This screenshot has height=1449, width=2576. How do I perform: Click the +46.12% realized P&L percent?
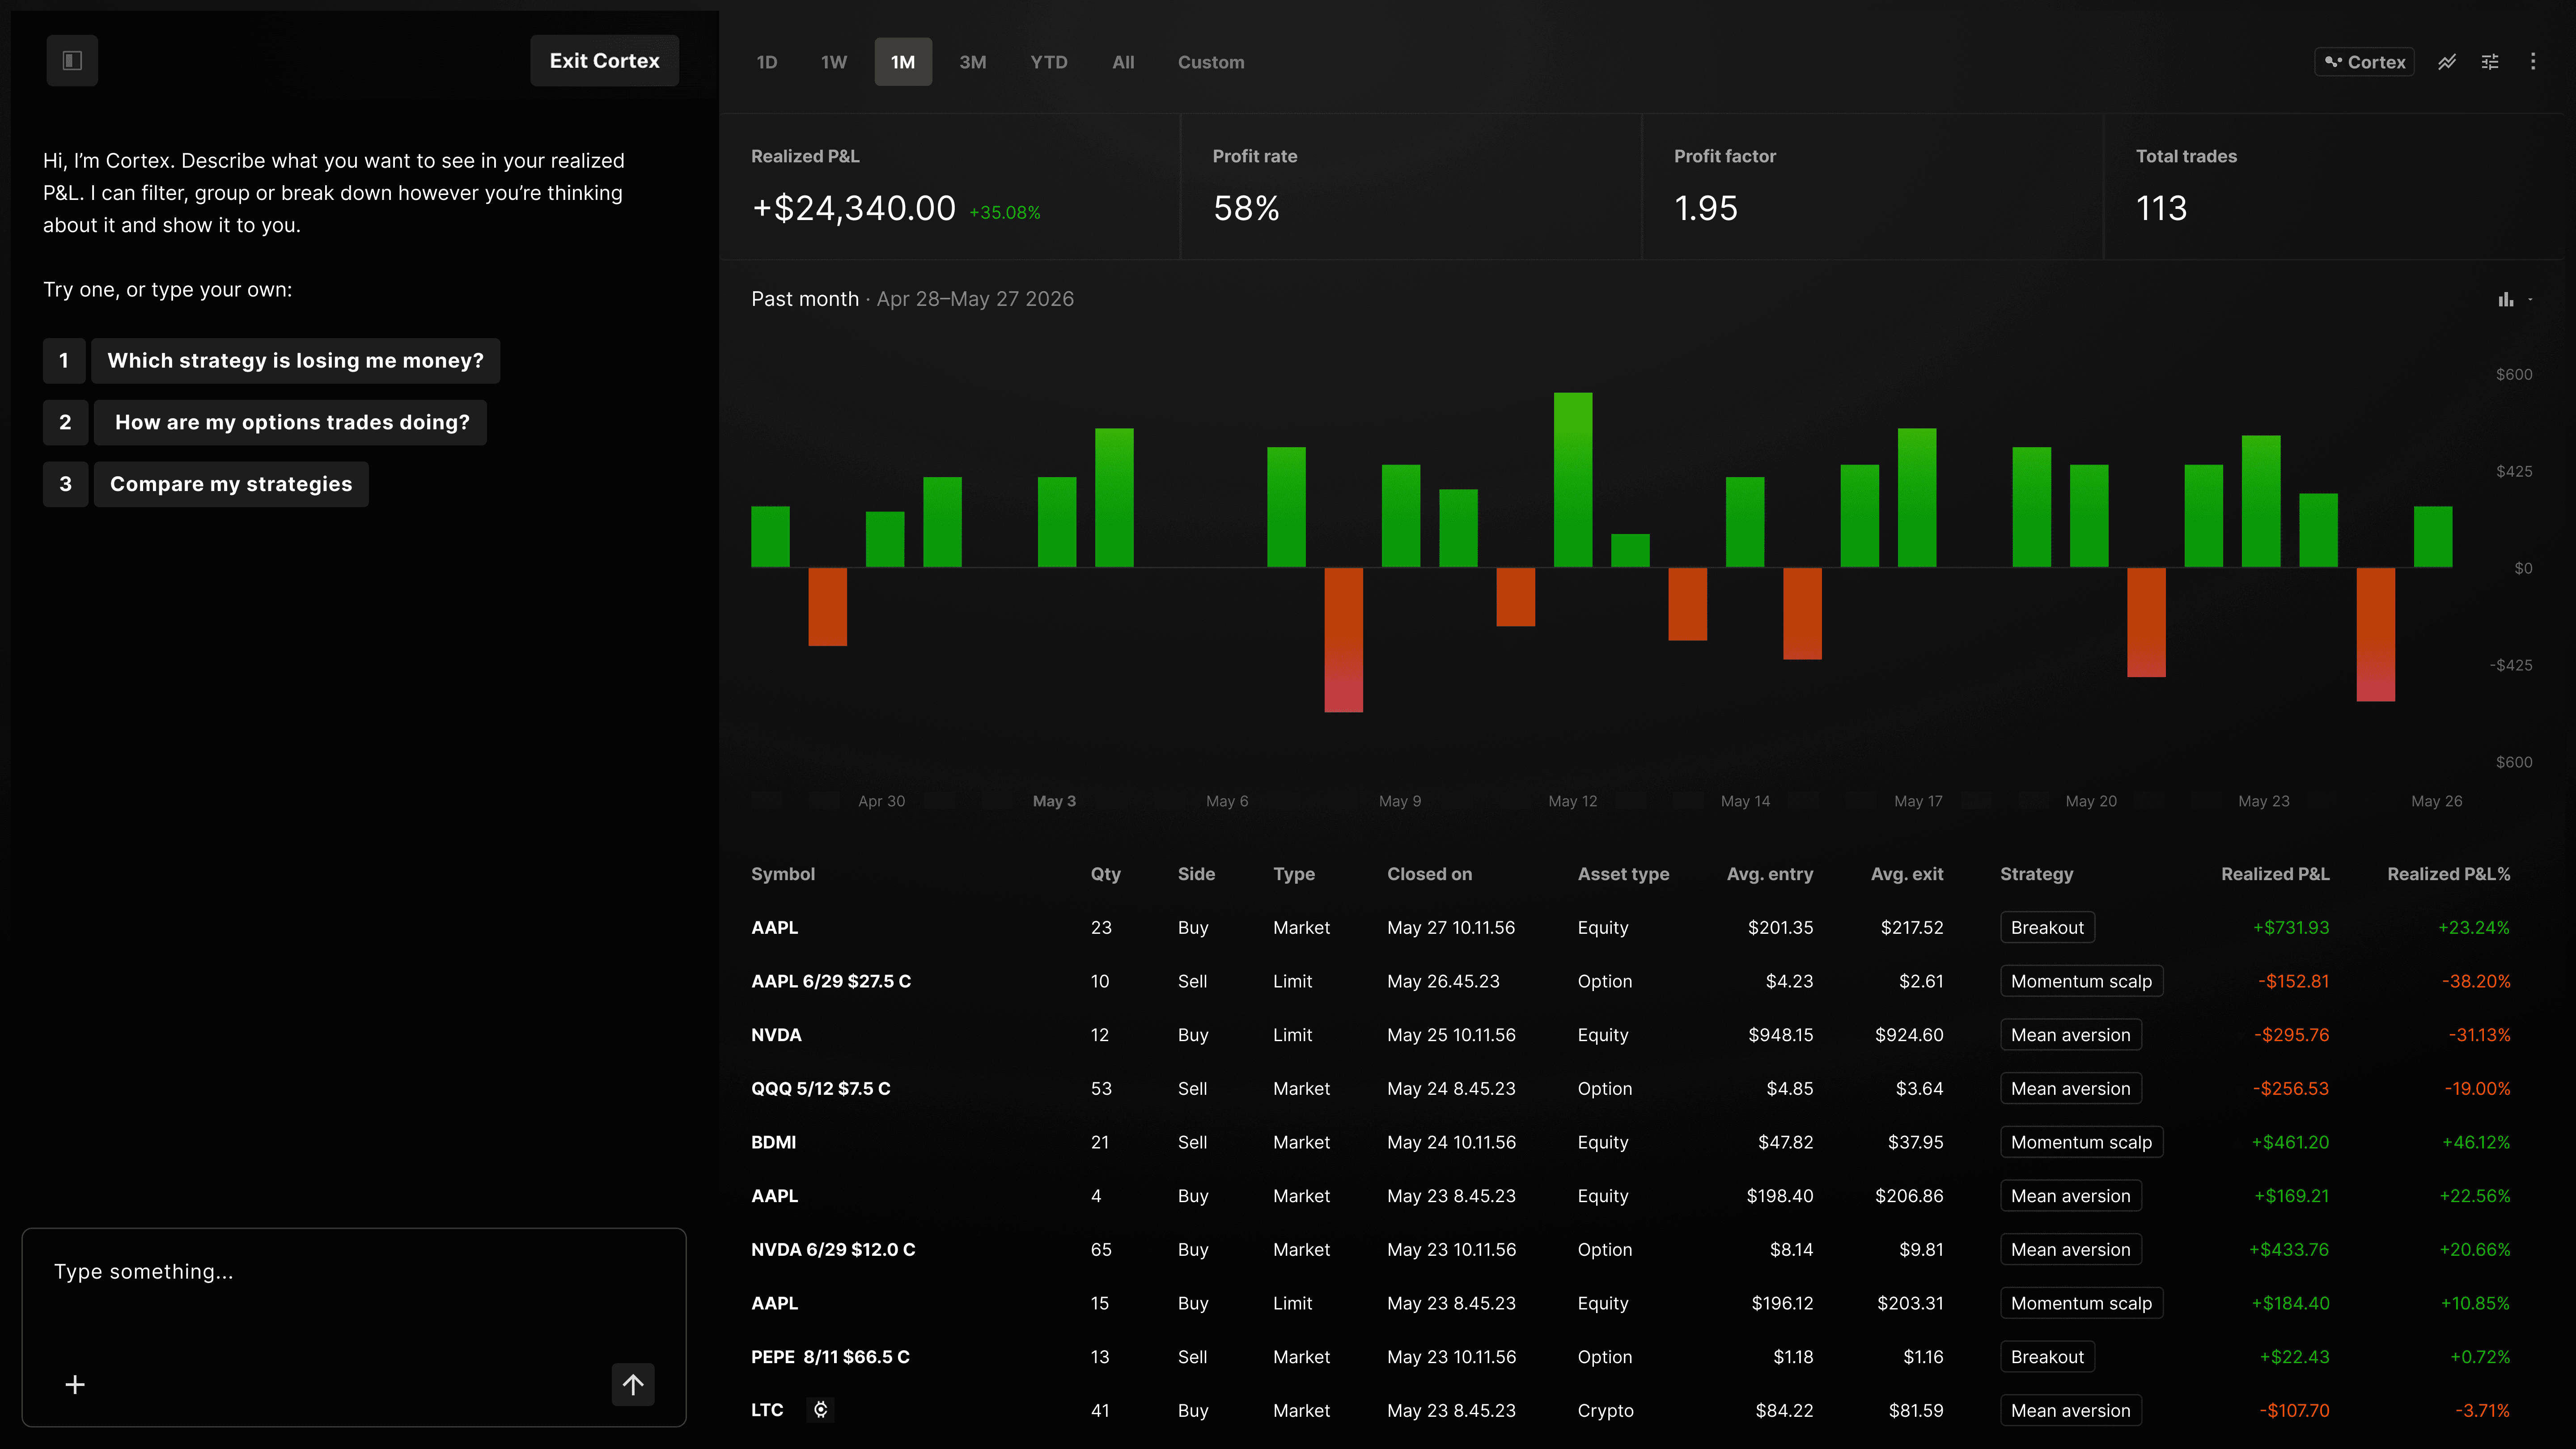(2475, 1143)
